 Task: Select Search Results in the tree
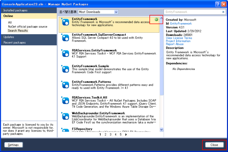(x=18, y=31)
